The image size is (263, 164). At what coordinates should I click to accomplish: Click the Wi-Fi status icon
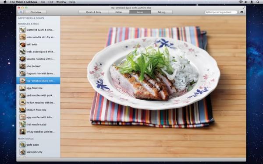pos(241,2)
